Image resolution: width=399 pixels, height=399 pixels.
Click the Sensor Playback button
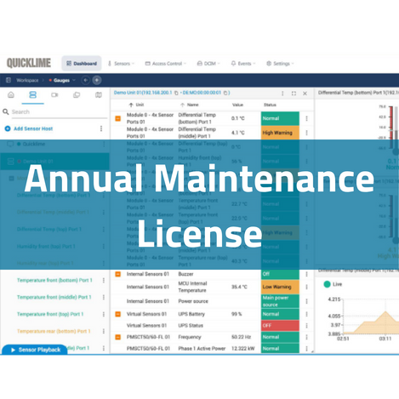(35, 350)
